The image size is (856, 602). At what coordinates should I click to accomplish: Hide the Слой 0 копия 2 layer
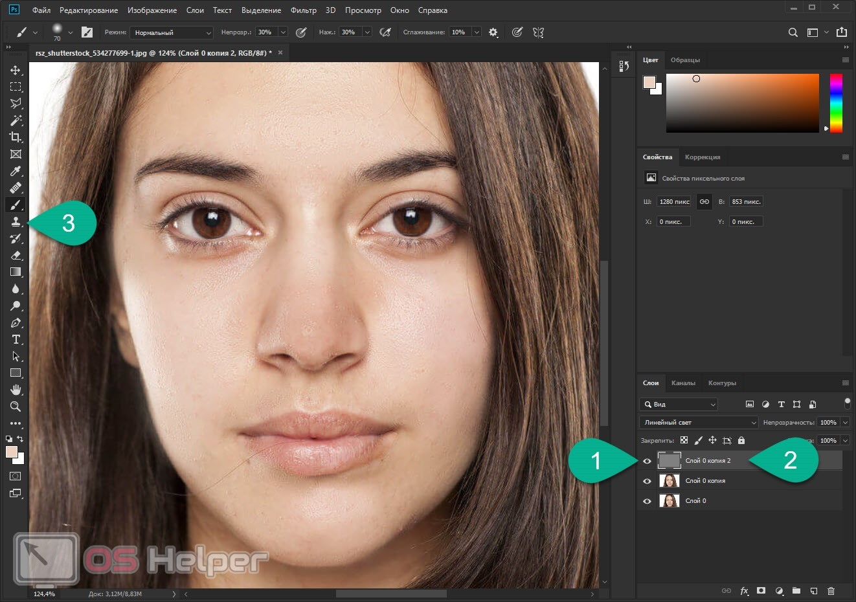click(647, 461)
